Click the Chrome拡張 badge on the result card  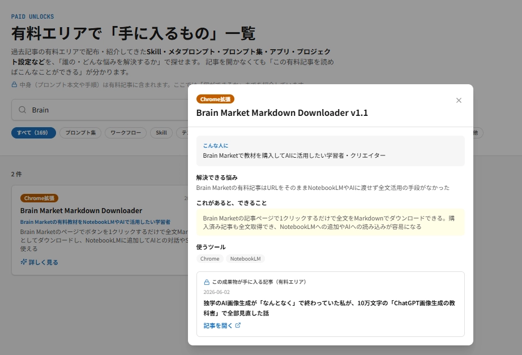(x=39, y=198)
